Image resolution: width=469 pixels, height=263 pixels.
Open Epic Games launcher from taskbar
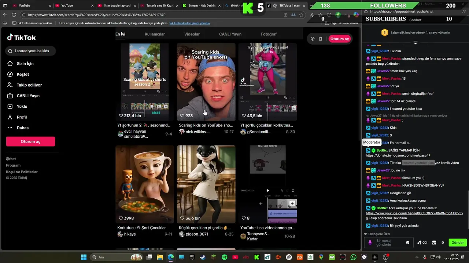click(x=192, y=257)
